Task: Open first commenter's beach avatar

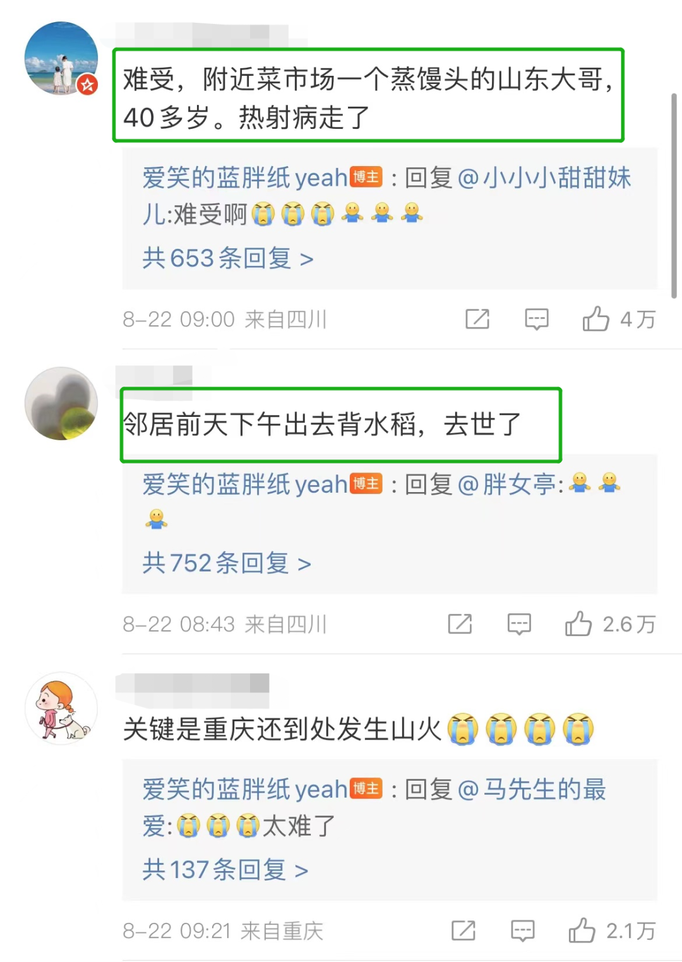Action: click(61, 58)
